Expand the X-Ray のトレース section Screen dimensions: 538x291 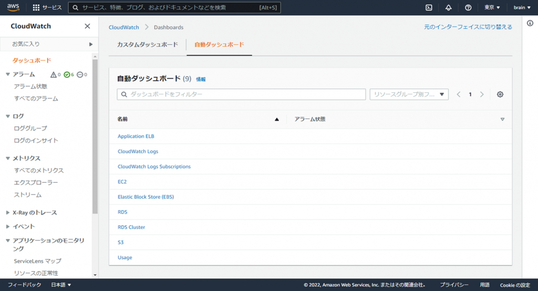[7, 213]
